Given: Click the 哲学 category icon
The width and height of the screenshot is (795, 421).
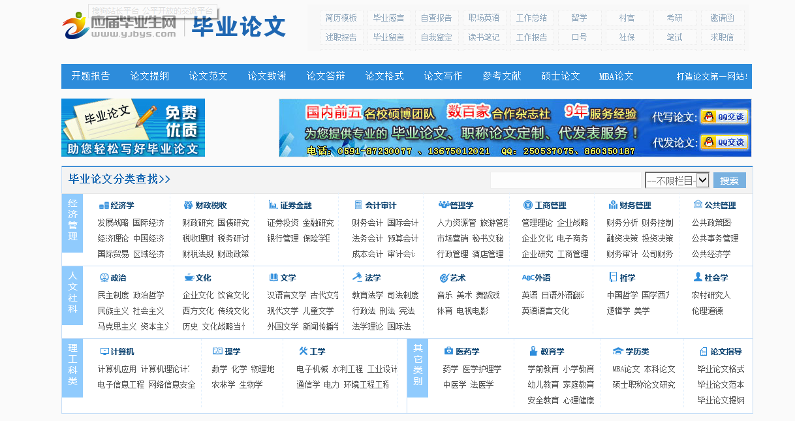Looking at the screenshot, I should point(613,277).
